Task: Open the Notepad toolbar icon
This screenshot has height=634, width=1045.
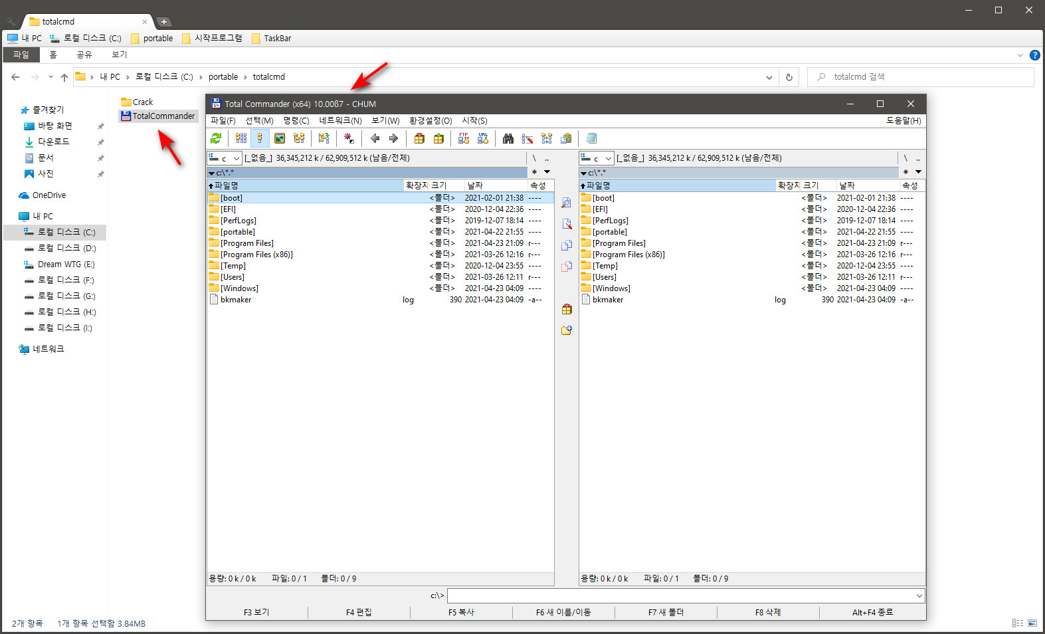Action: pyautogui.click(x=591, y=138)
